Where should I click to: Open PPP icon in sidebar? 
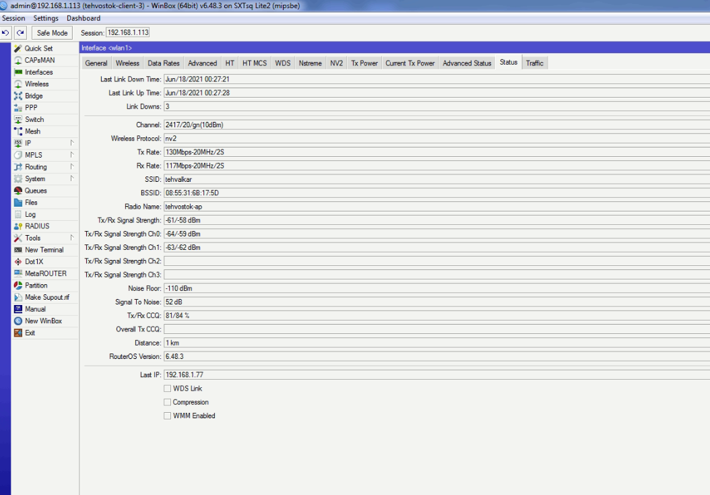(18, 107)
